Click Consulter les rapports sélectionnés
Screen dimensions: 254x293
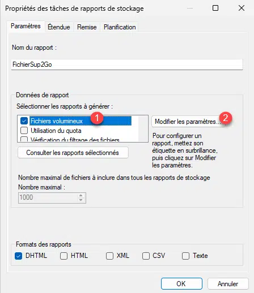73,153
